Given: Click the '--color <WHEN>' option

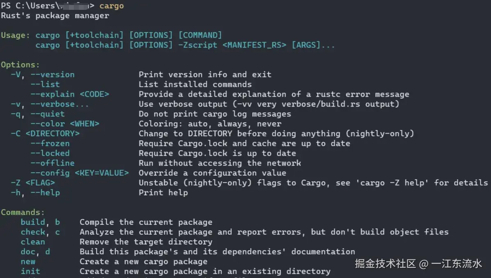Looking at the screenshot, I should (x=65, y=124).
